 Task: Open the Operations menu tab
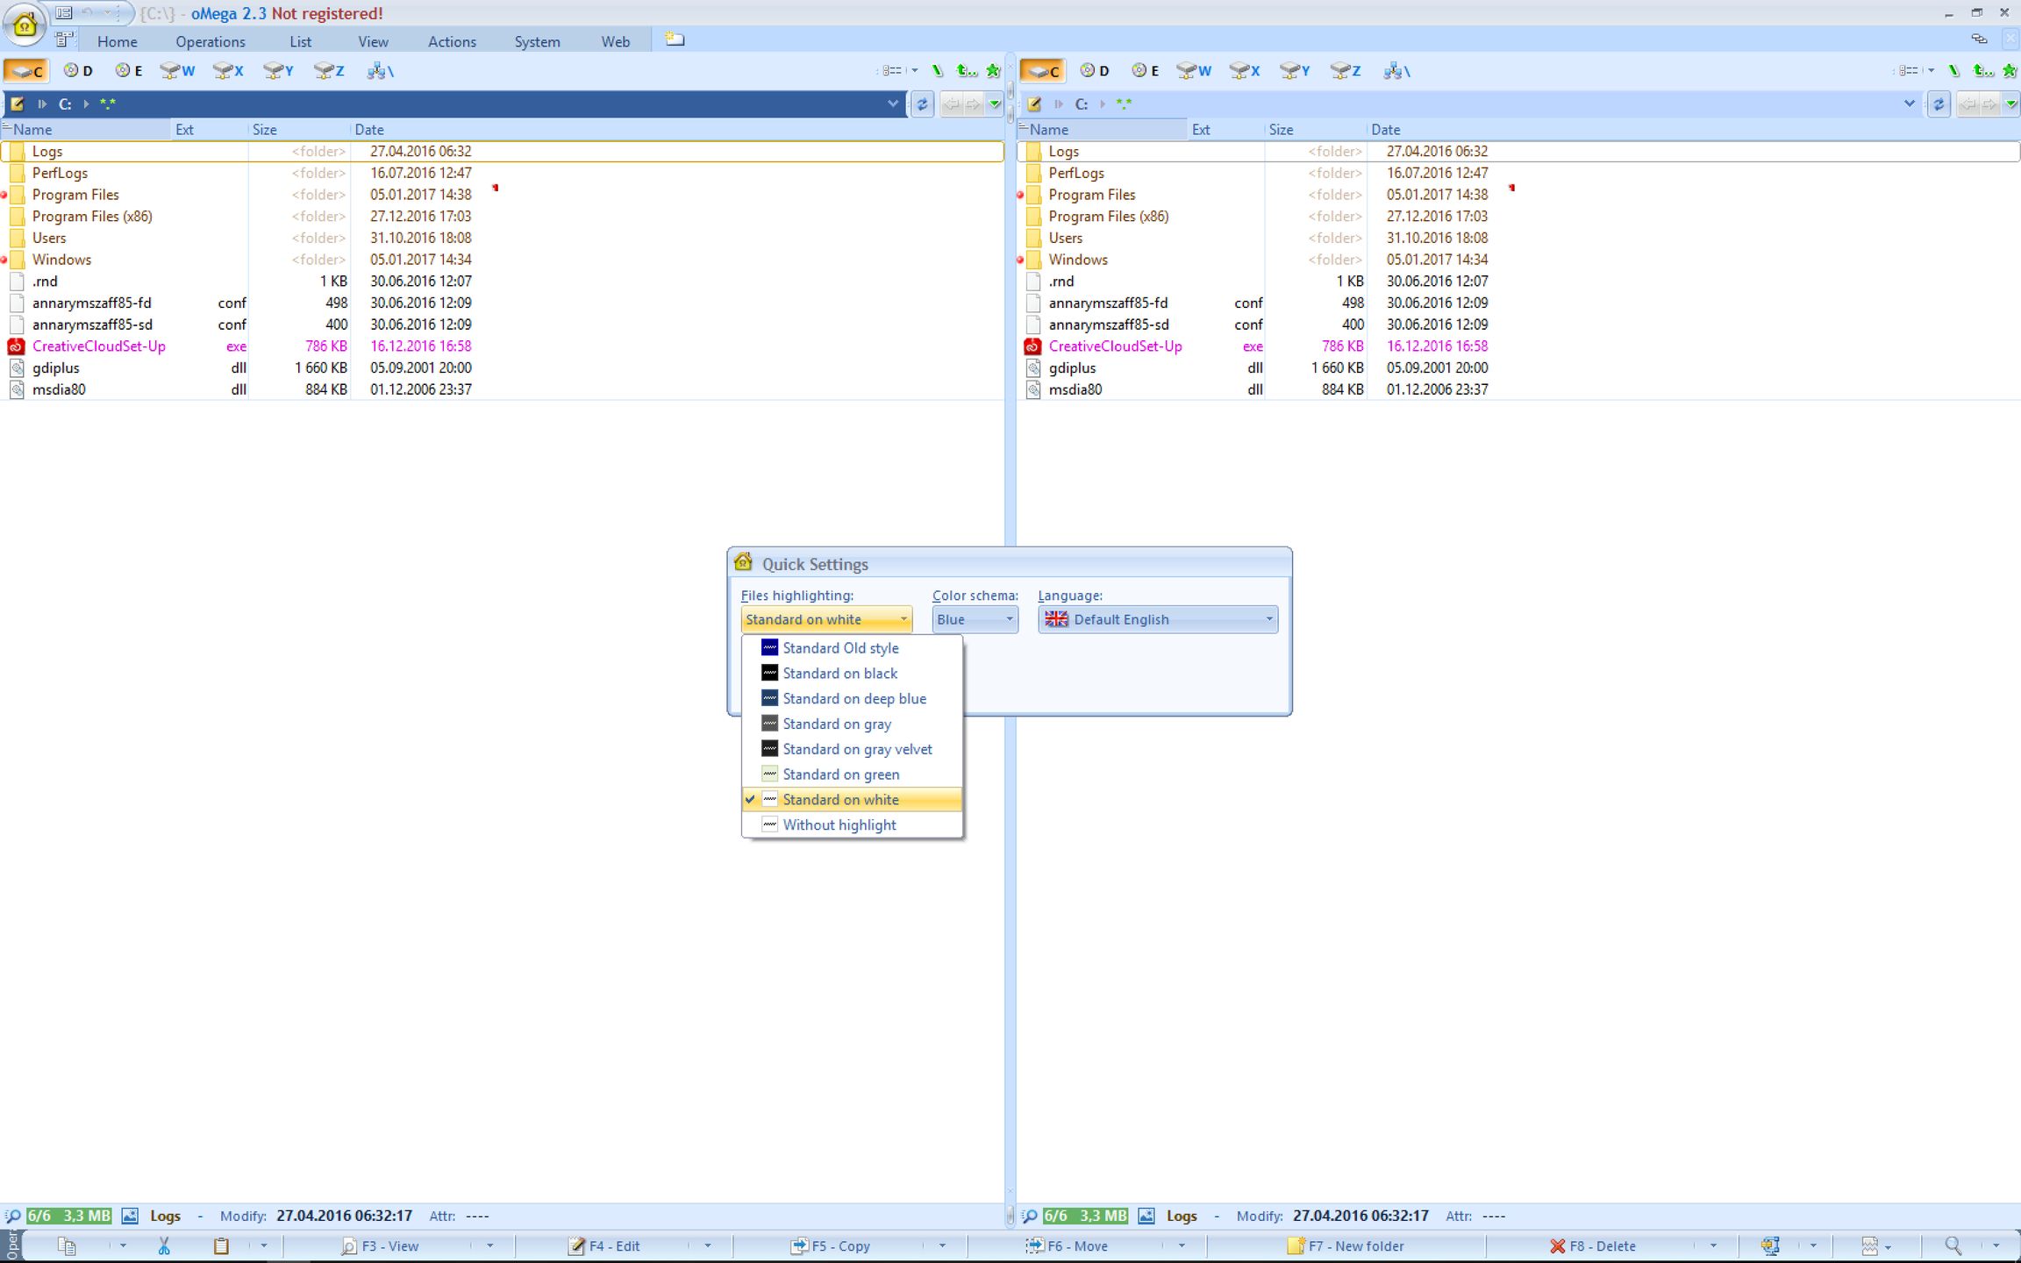click(x=210, y=41)
